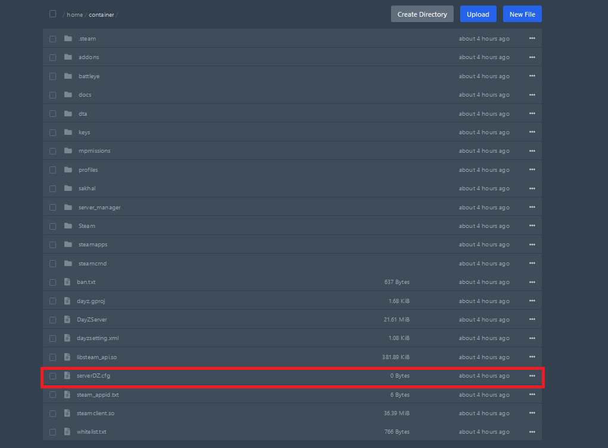The height and width of the screenshot is (448, 608).
Task: Click the battleye folder icon
Action: 68,76
